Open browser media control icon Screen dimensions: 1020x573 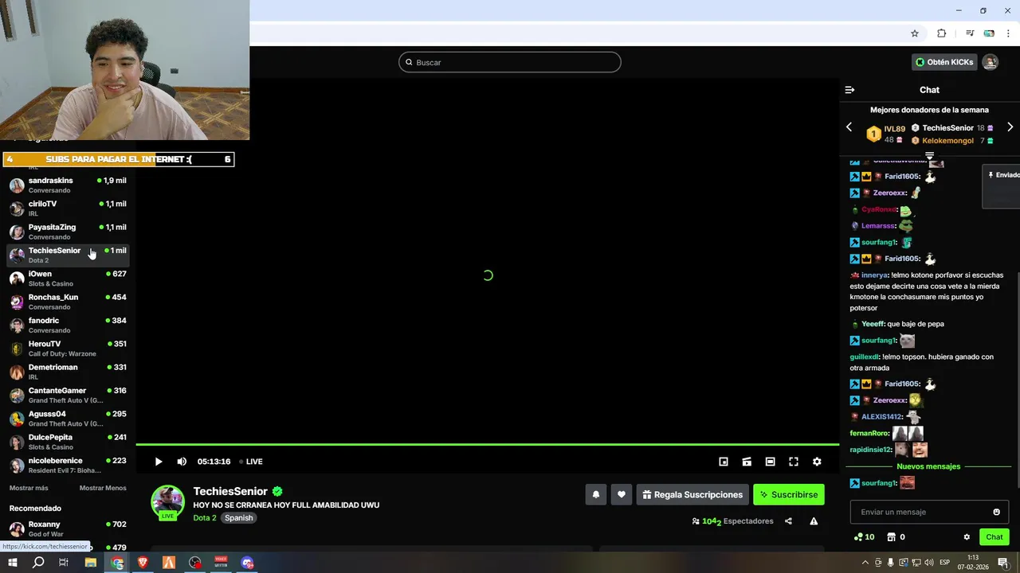pyautogui.click(x=970, y=33)
